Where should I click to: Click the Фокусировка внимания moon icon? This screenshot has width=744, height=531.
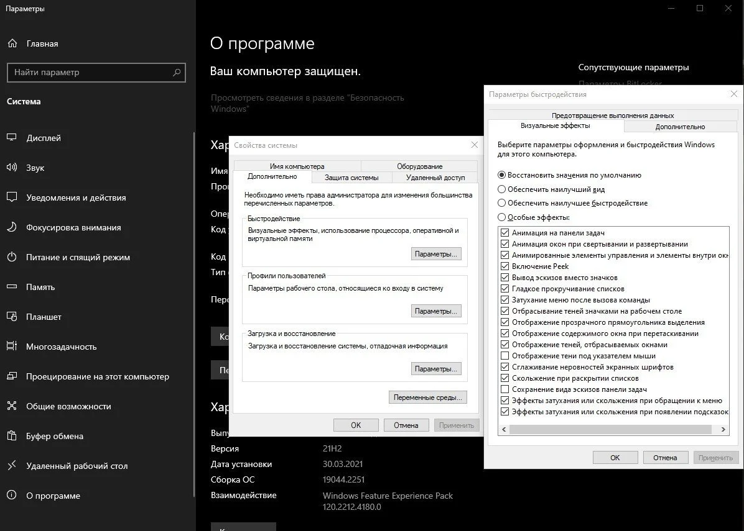(12, 227)
